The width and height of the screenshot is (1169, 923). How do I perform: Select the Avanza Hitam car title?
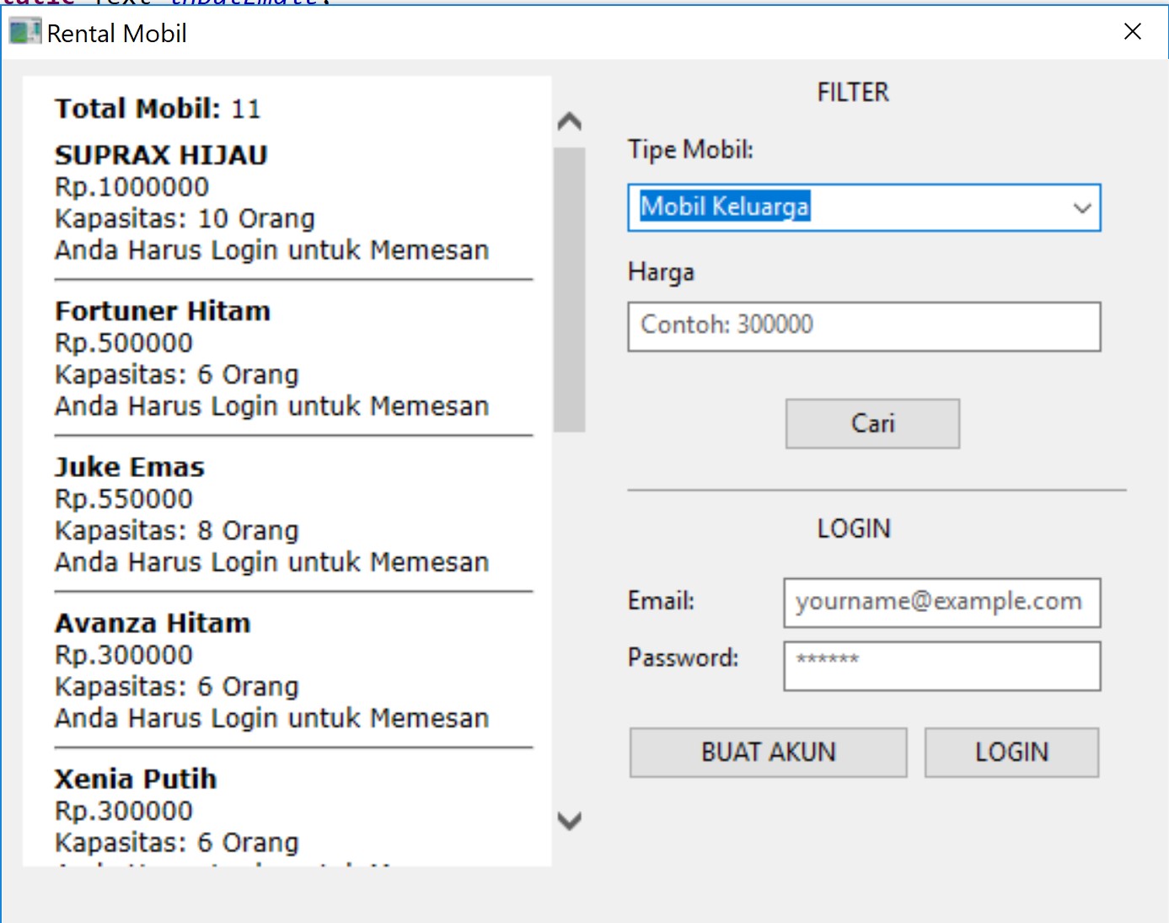(x=153, y=623)
